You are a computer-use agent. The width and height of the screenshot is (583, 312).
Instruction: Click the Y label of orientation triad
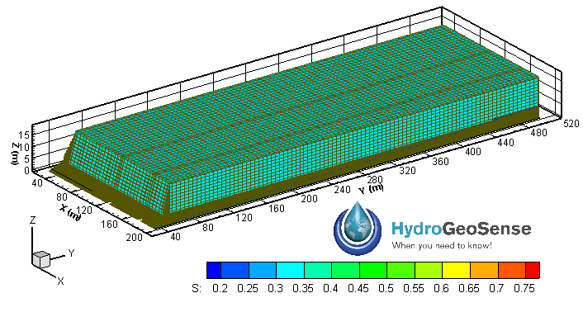71,253
